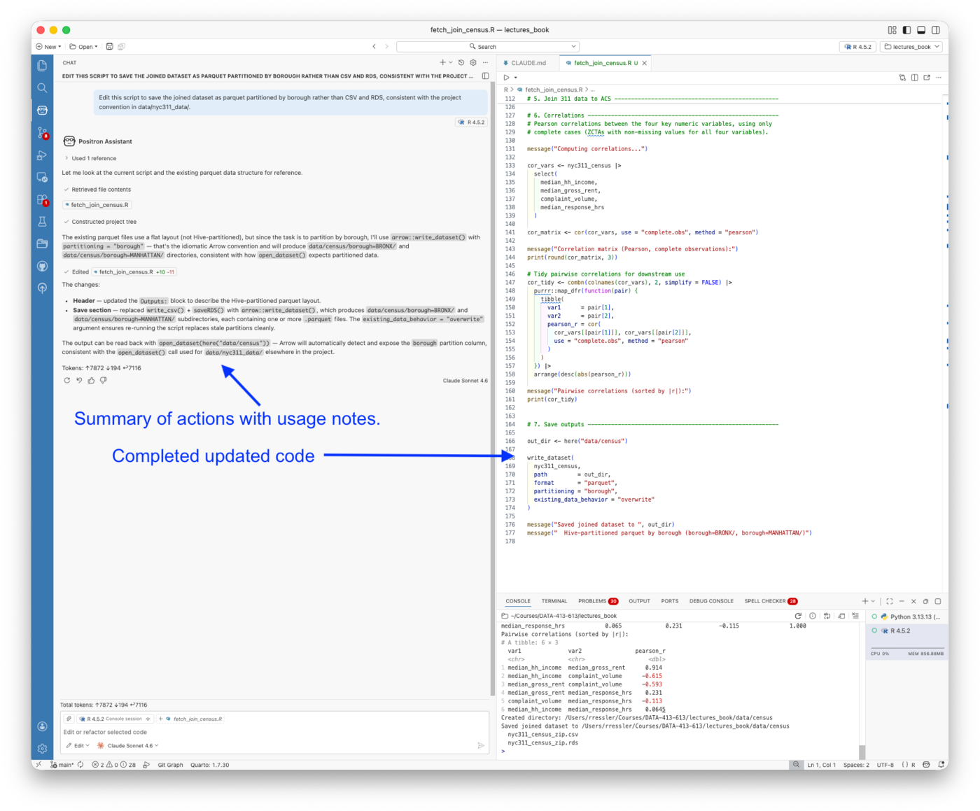Give the assistant reply a thumbs up
Screen dimensions: 980x811
click(x=91, y=380)
